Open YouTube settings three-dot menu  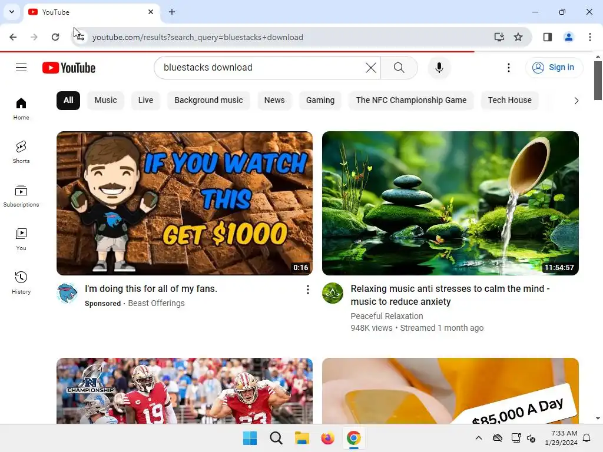pos(508,68)
